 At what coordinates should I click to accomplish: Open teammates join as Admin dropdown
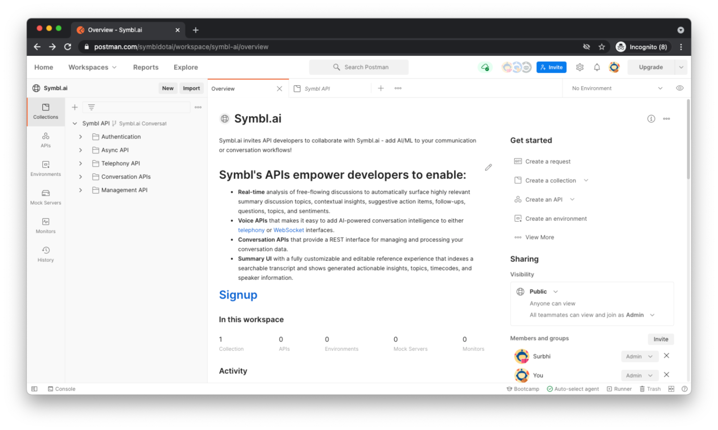click(x=640, y=315)
